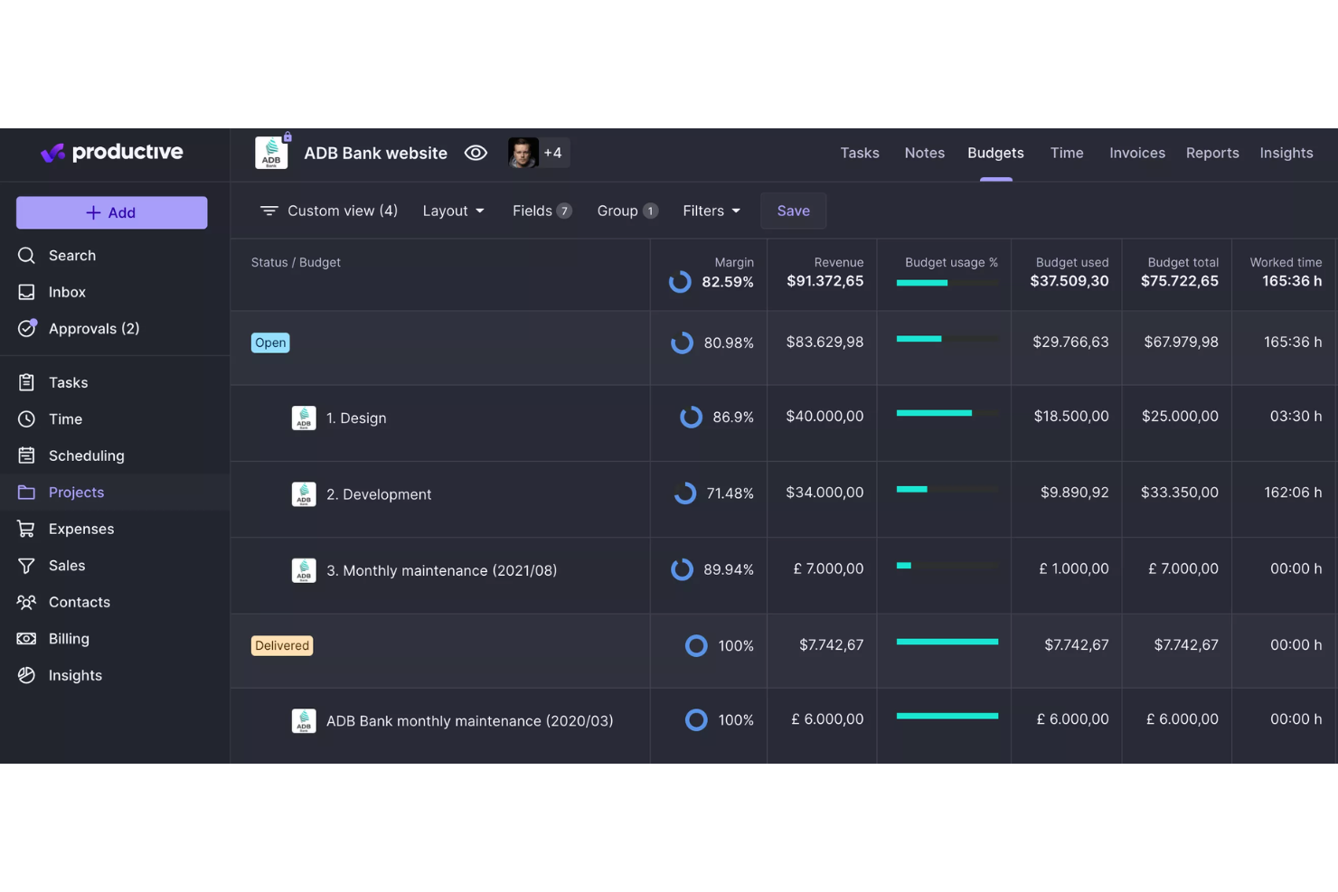Click the margin donut in the Design row
Image resolution: width=1338 pixels, height=892 pixels.
coord(691,417)
